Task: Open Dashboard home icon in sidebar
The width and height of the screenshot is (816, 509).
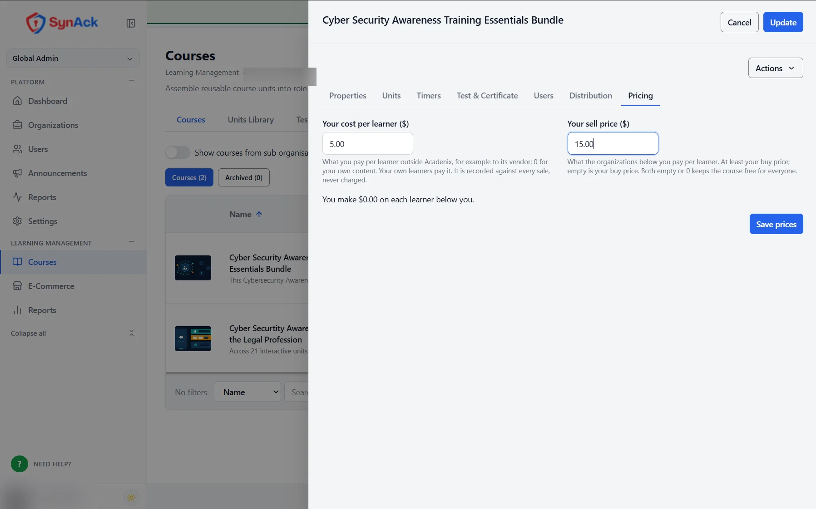Action: tap(17, 101)
